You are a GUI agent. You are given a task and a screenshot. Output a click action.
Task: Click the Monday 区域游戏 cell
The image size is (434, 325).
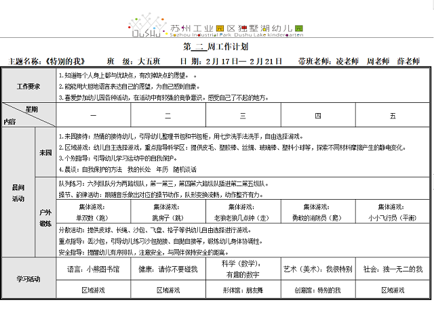94,290
